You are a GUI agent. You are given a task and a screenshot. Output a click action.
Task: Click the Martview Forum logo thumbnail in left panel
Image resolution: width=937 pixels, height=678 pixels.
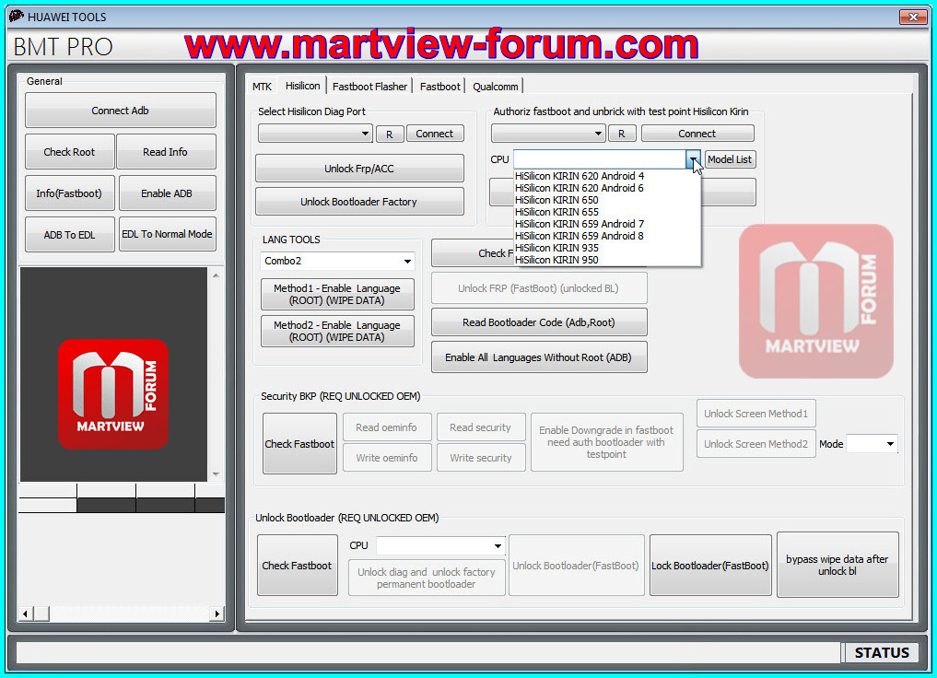113,393
